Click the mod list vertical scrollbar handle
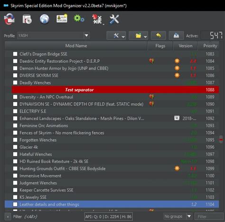 [221, 139]
